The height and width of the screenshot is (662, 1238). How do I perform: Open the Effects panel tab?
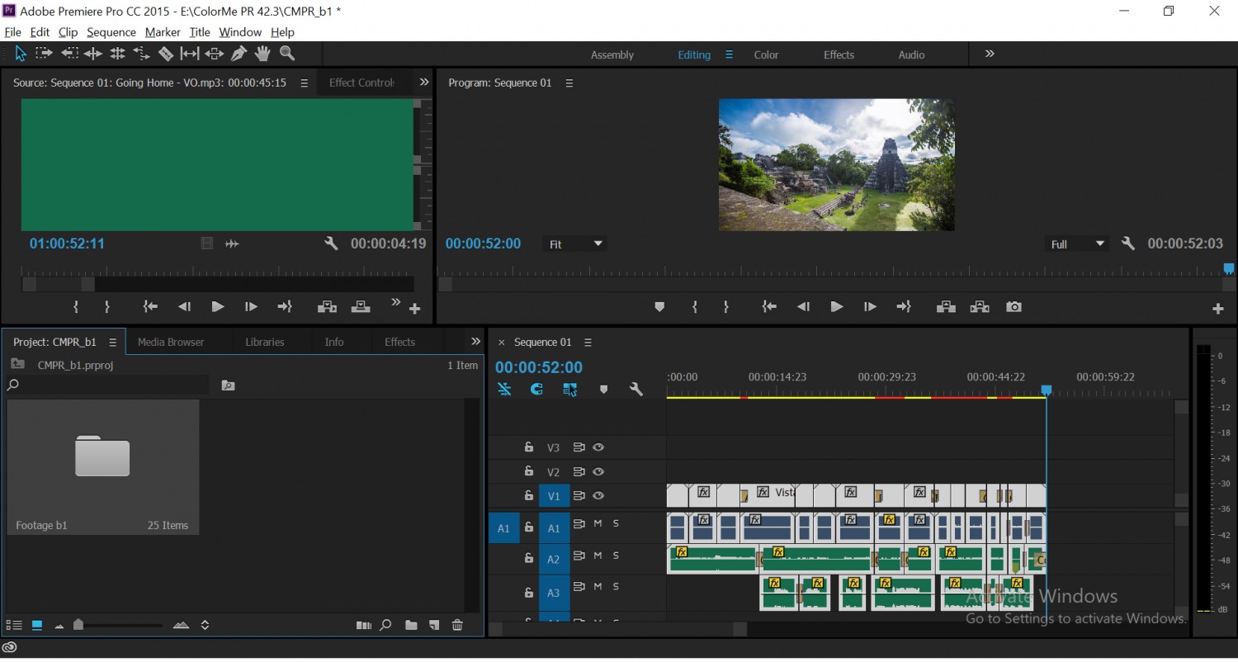(399, 342)
